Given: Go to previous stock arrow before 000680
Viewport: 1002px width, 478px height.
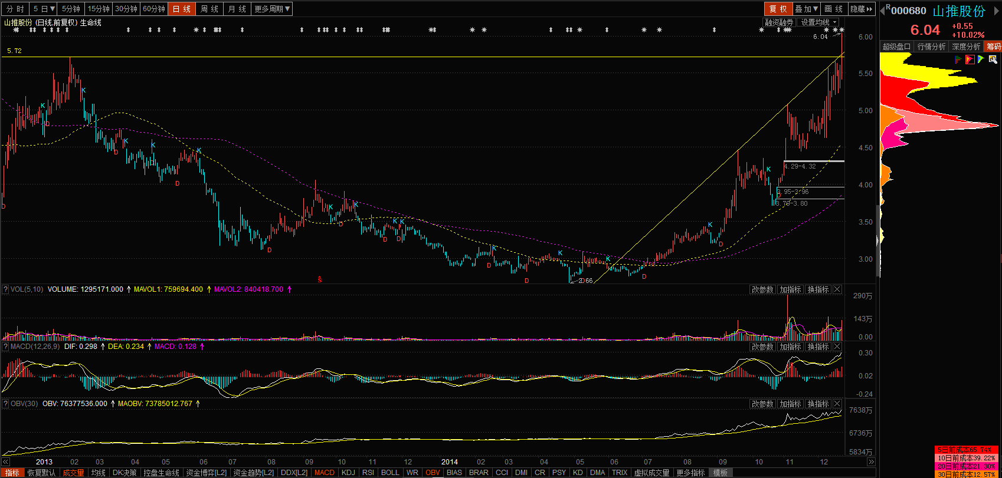Looking at the screenshot, I should pos(882,11).
